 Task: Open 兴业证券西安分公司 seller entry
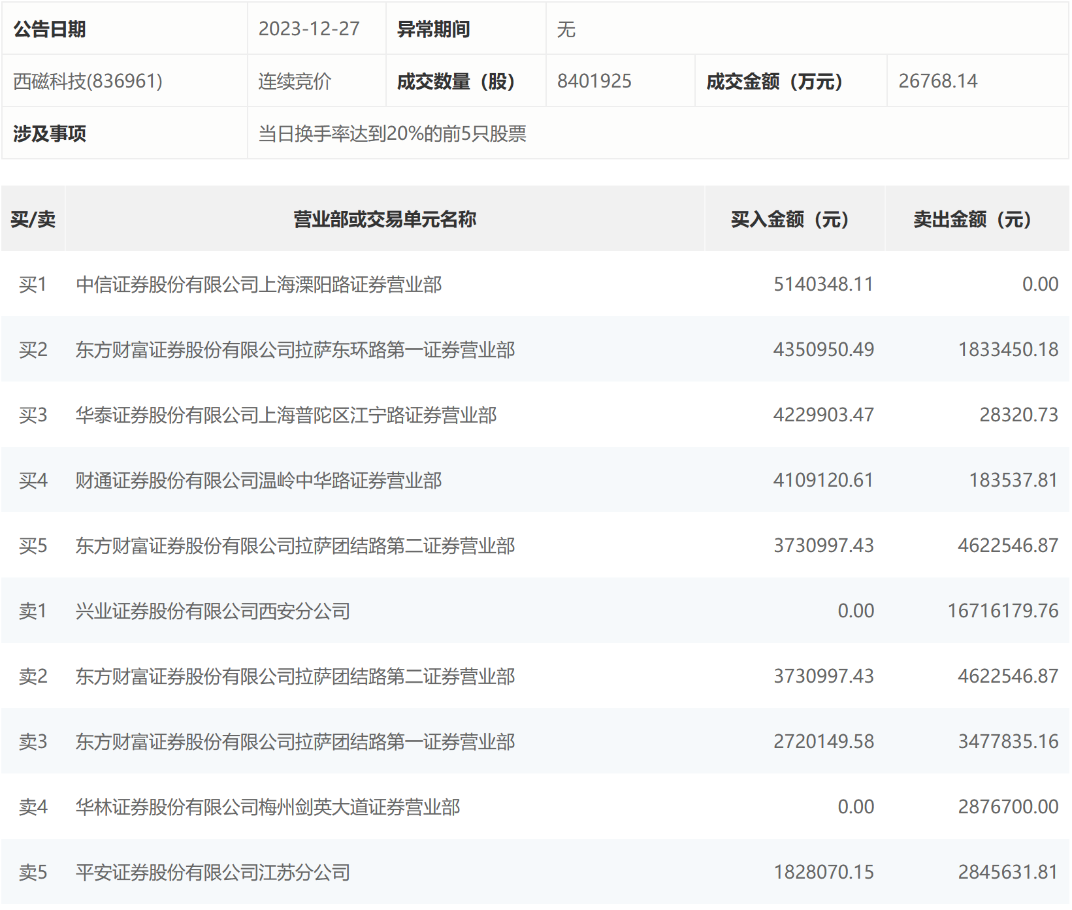click(213, 611)
